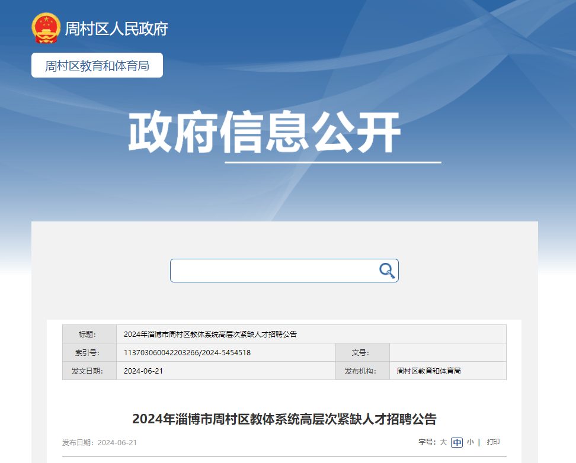Click the national emblem logo
The image size is (576, 463).
(46, 28)
